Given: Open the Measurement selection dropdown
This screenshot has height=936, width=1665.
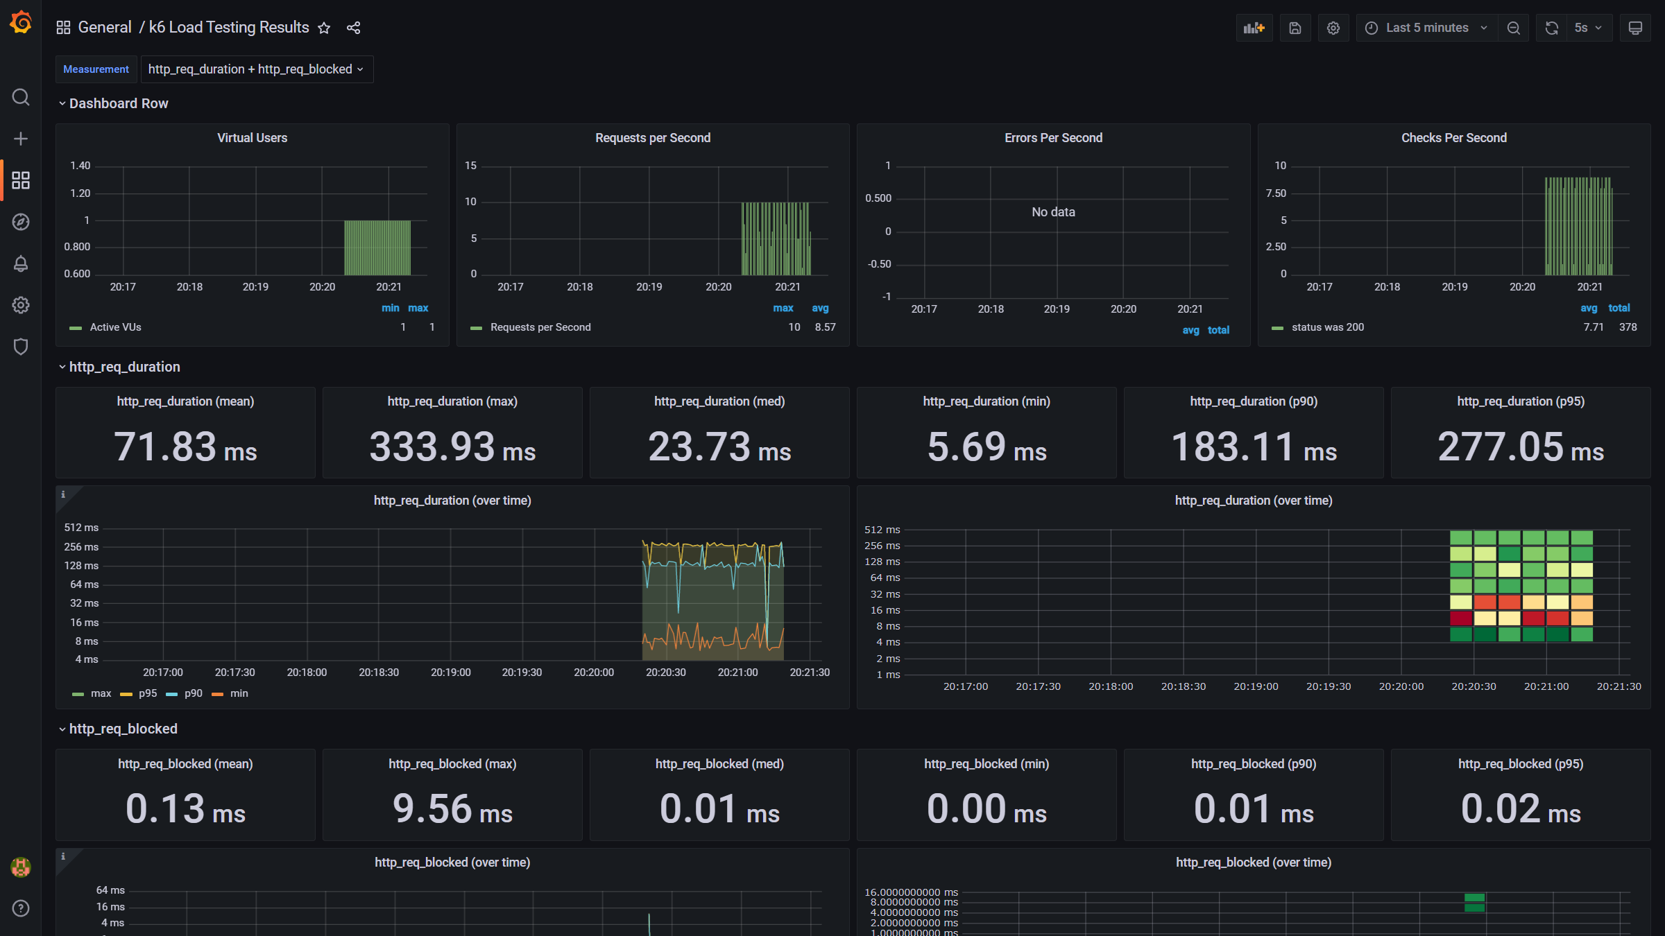Looking at the screenshot, I should 256,69.
